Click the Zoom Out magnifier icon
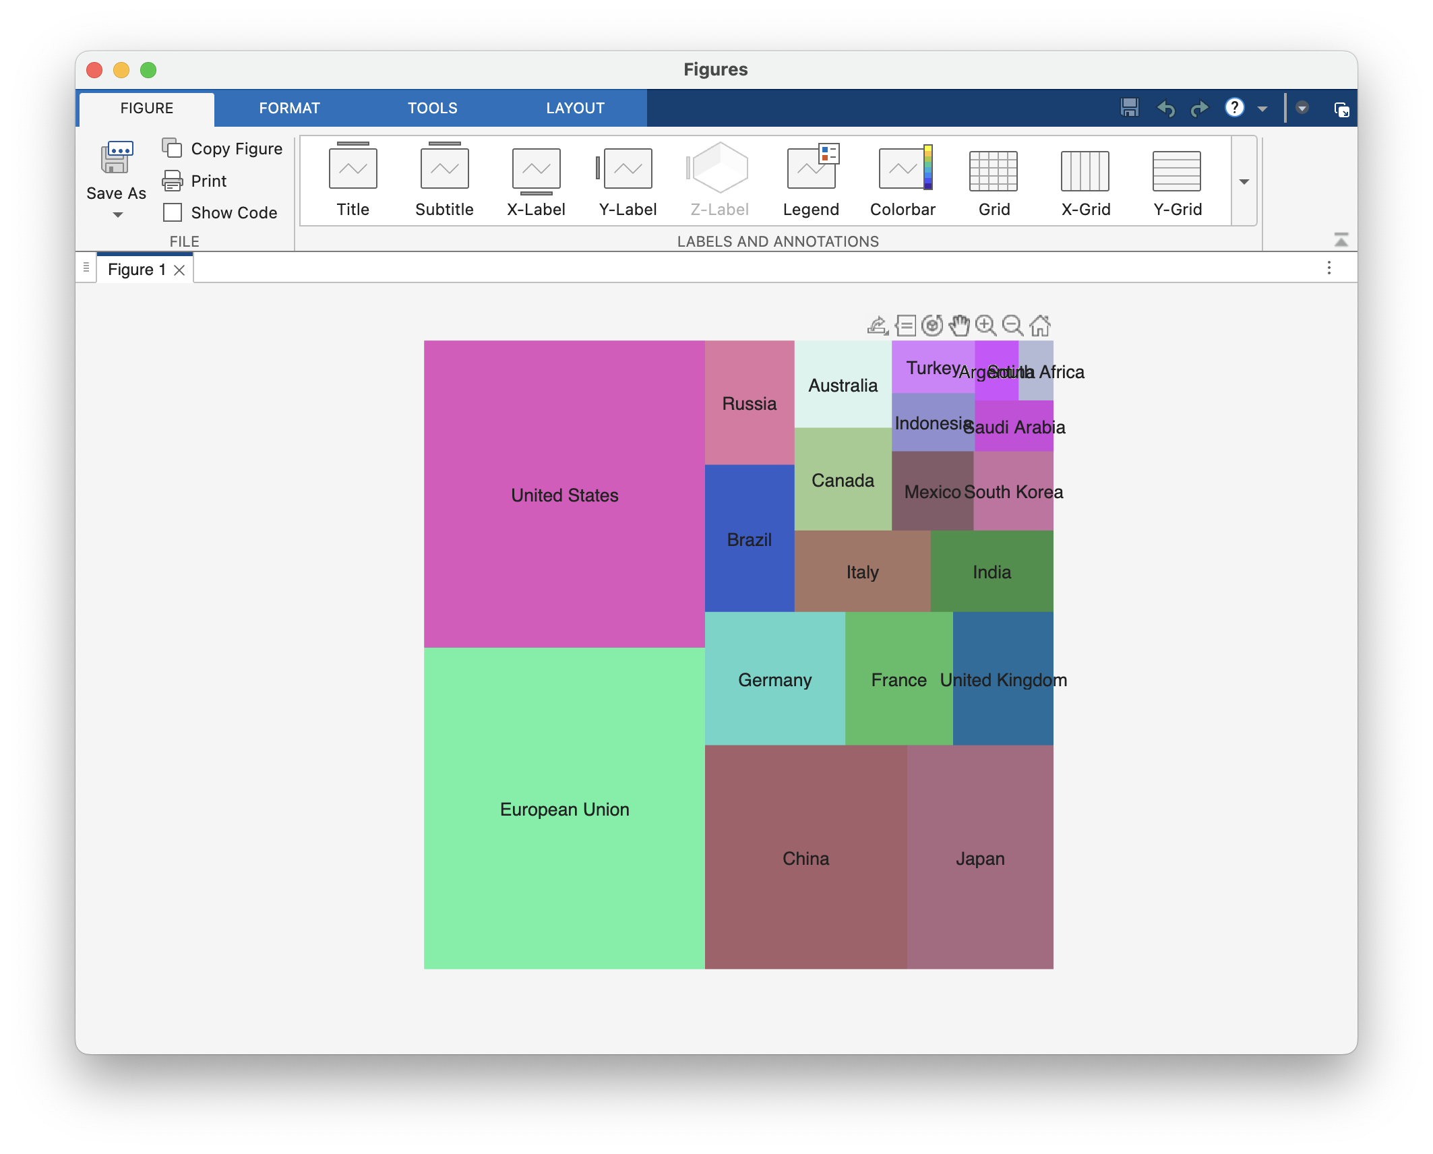Screen dimensions: 1433x1154 coord(1012,326)
